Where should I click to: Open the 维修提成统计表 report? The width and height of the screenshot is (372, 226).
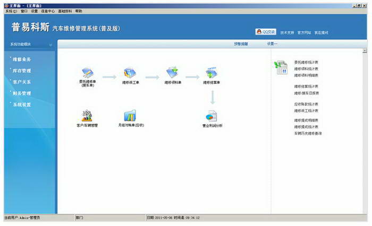(306, 127)
